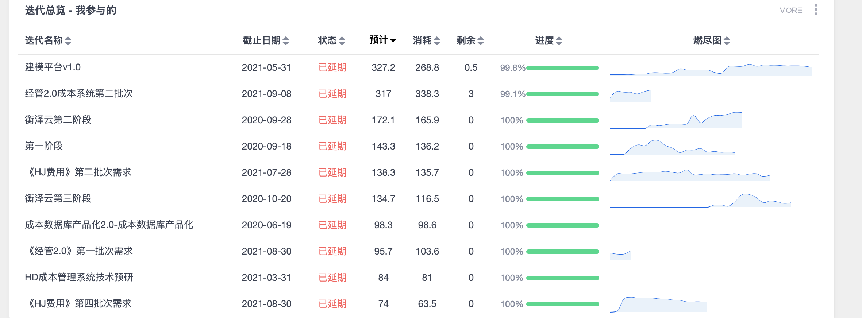The height and width of the screenshot is (318, 862).
Task: Open iteration 建模平台v1.0
Action: tap(53, 67)
